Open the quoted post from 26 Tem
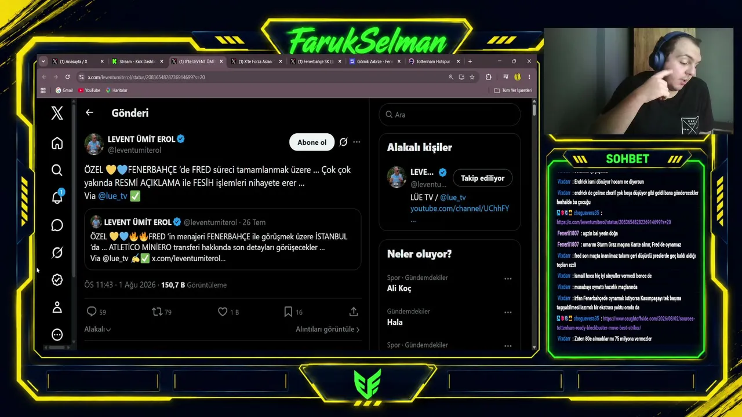This screenshot has width=742, height=417. (x=223, y=240)
